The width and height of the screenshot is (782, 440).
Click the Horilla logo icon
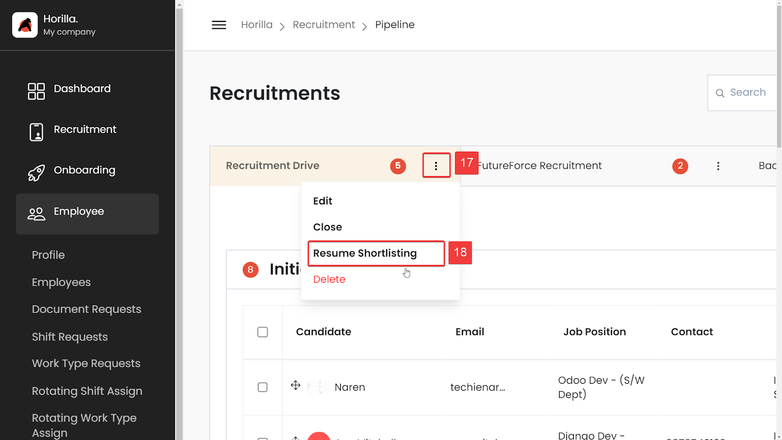25,25
